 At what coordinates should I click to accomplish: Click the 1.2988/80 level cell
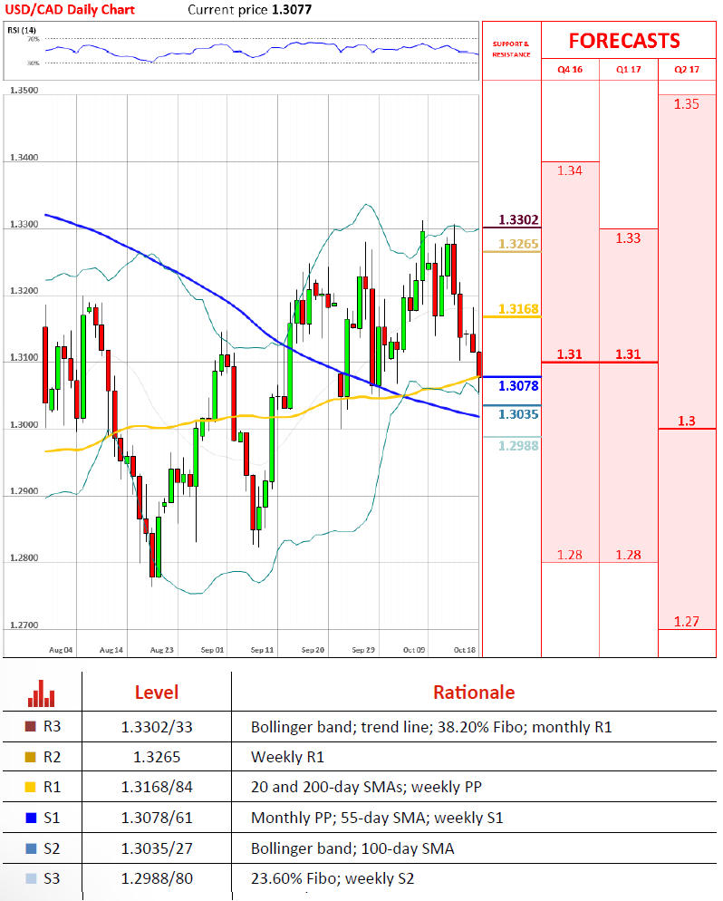pyautogui.click(x=157, y=878)
